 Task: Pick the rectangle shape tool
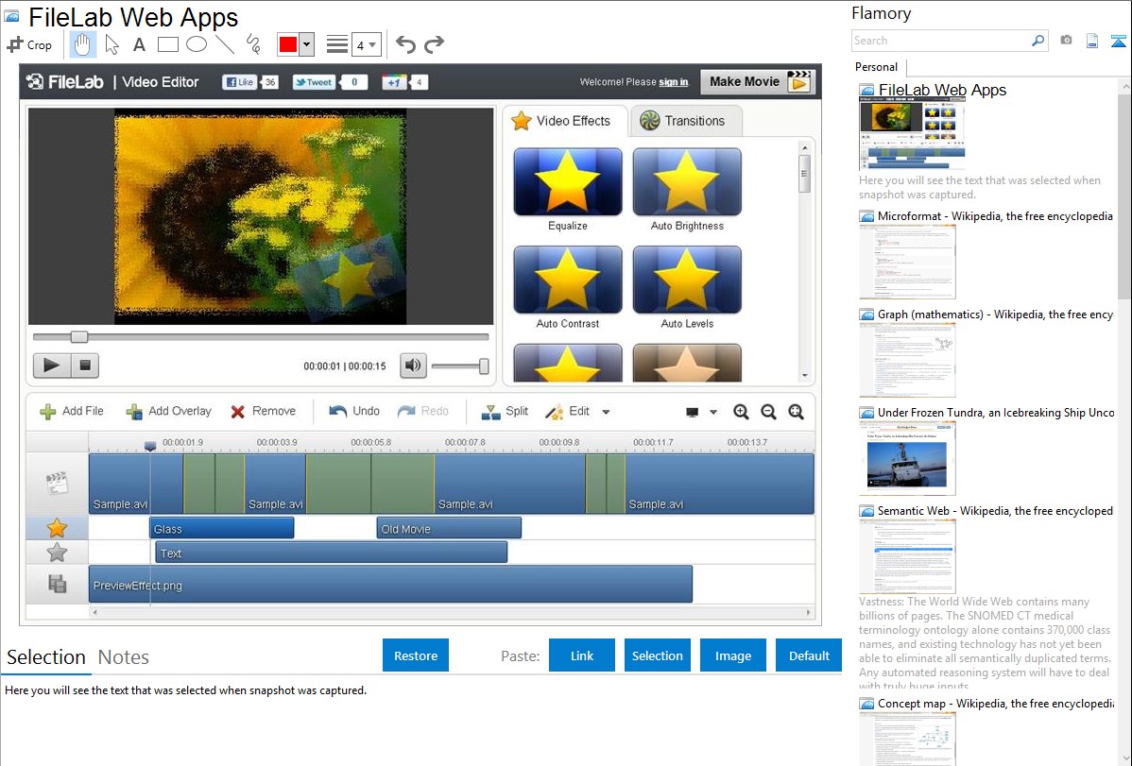167,44
